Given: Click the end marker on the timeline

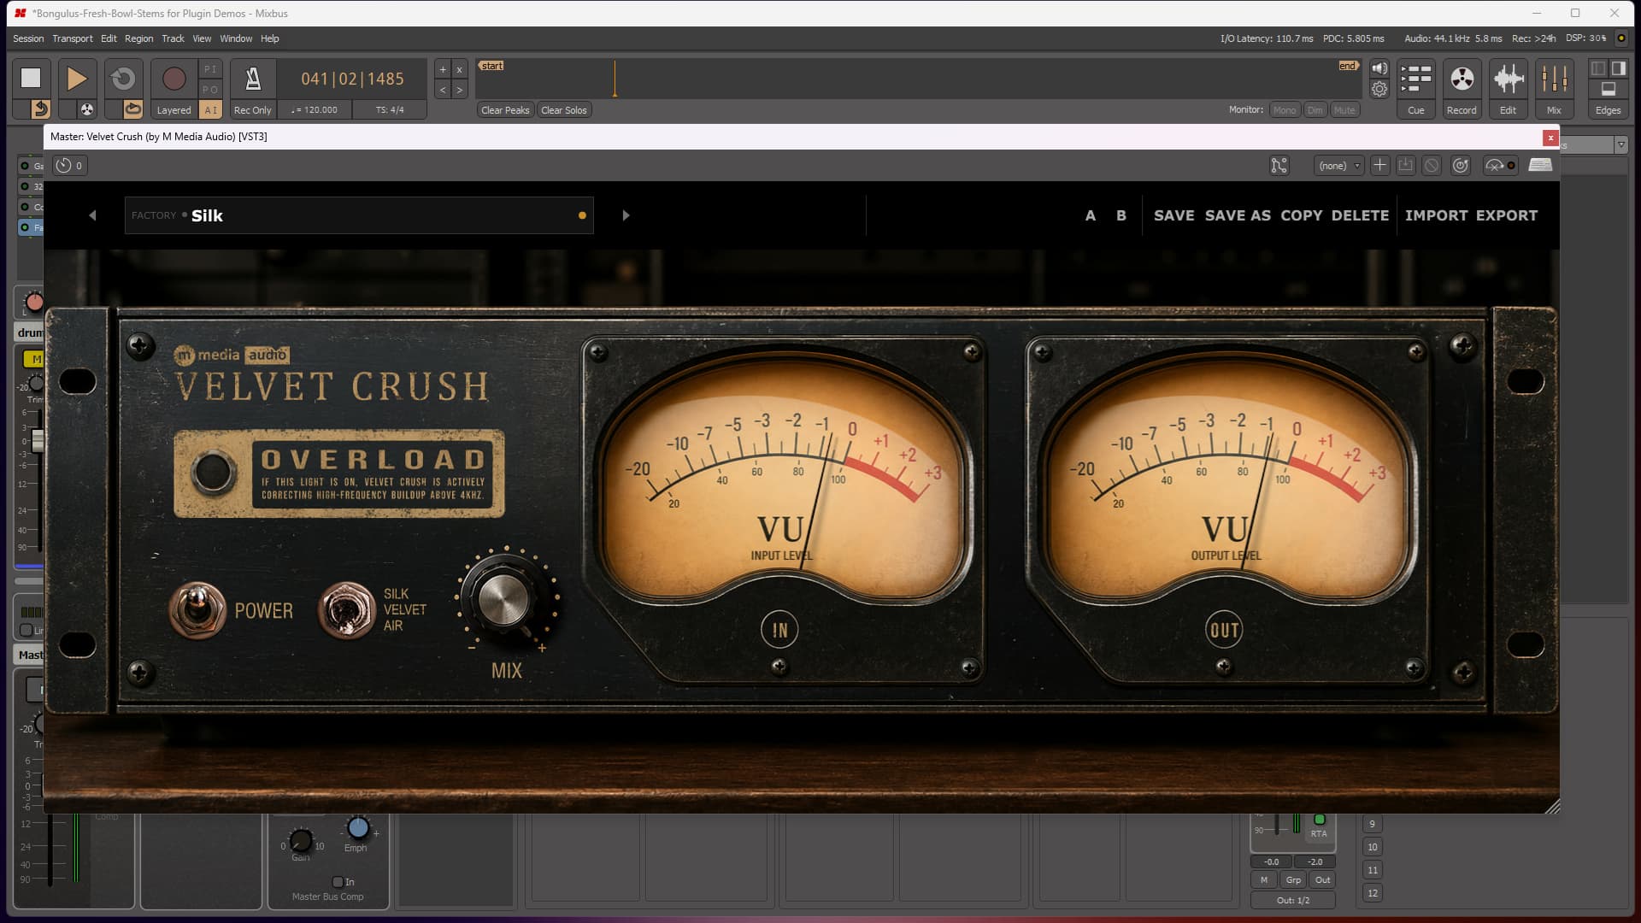Looking at the screenshot, I should 1348,66.
